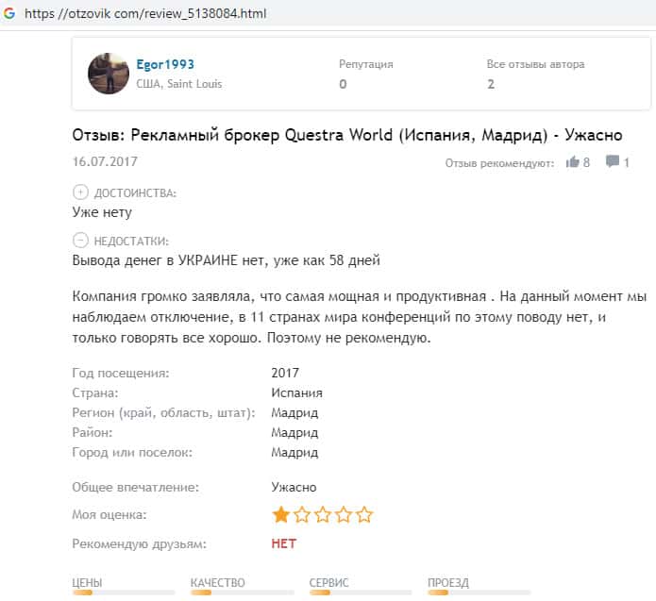Click the КАЧЕСТВО rating bar

241,593
